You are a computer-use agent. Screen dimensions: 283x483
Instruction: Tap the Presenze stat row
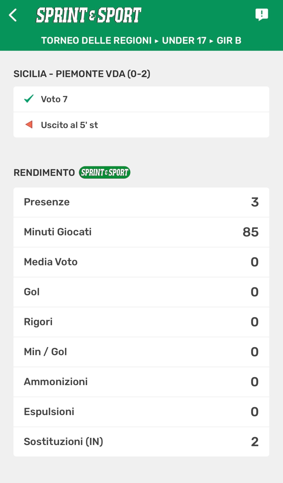[x=141, y=202]
